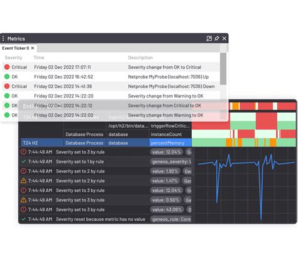Screen dimensions: 298x256
Task: Click the 'value: 43.09%' chip
Action: pyautogui.click(x=167, y=209)
